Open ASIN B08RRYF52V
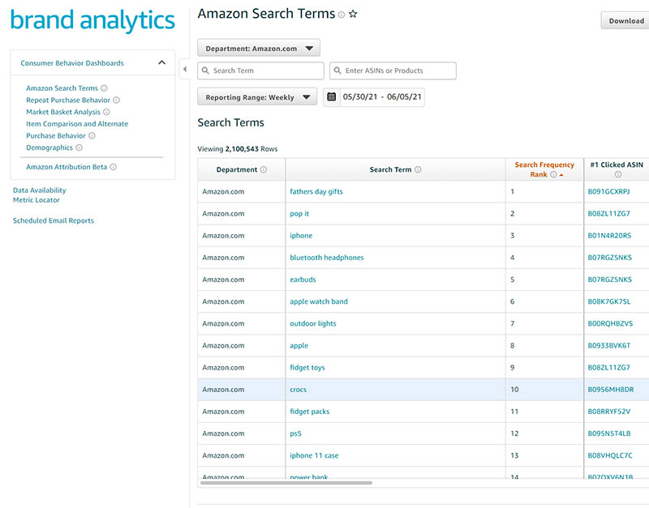The width and height of the screenshot is (649, 508). (609, 412)
